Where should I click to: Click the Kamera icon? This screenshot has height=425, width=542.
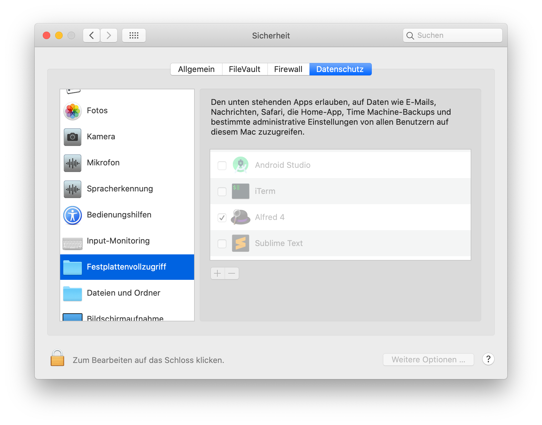pos(72,137)
